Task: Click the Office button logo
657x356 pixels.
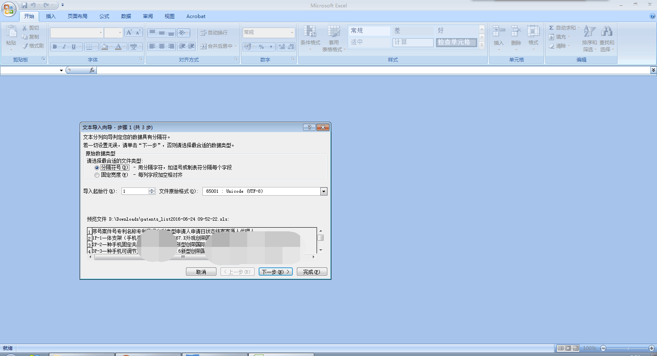Action: (8, 9)
